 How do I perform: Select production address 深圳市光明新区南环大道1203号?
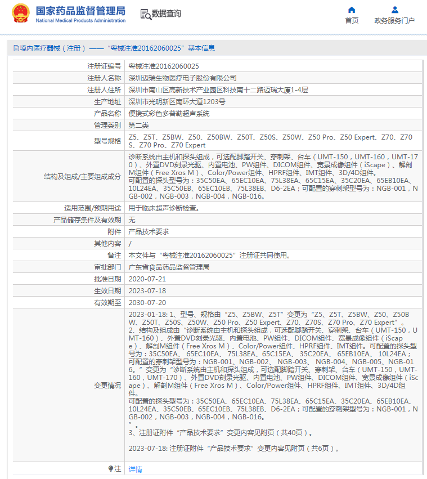coord(177,102)
